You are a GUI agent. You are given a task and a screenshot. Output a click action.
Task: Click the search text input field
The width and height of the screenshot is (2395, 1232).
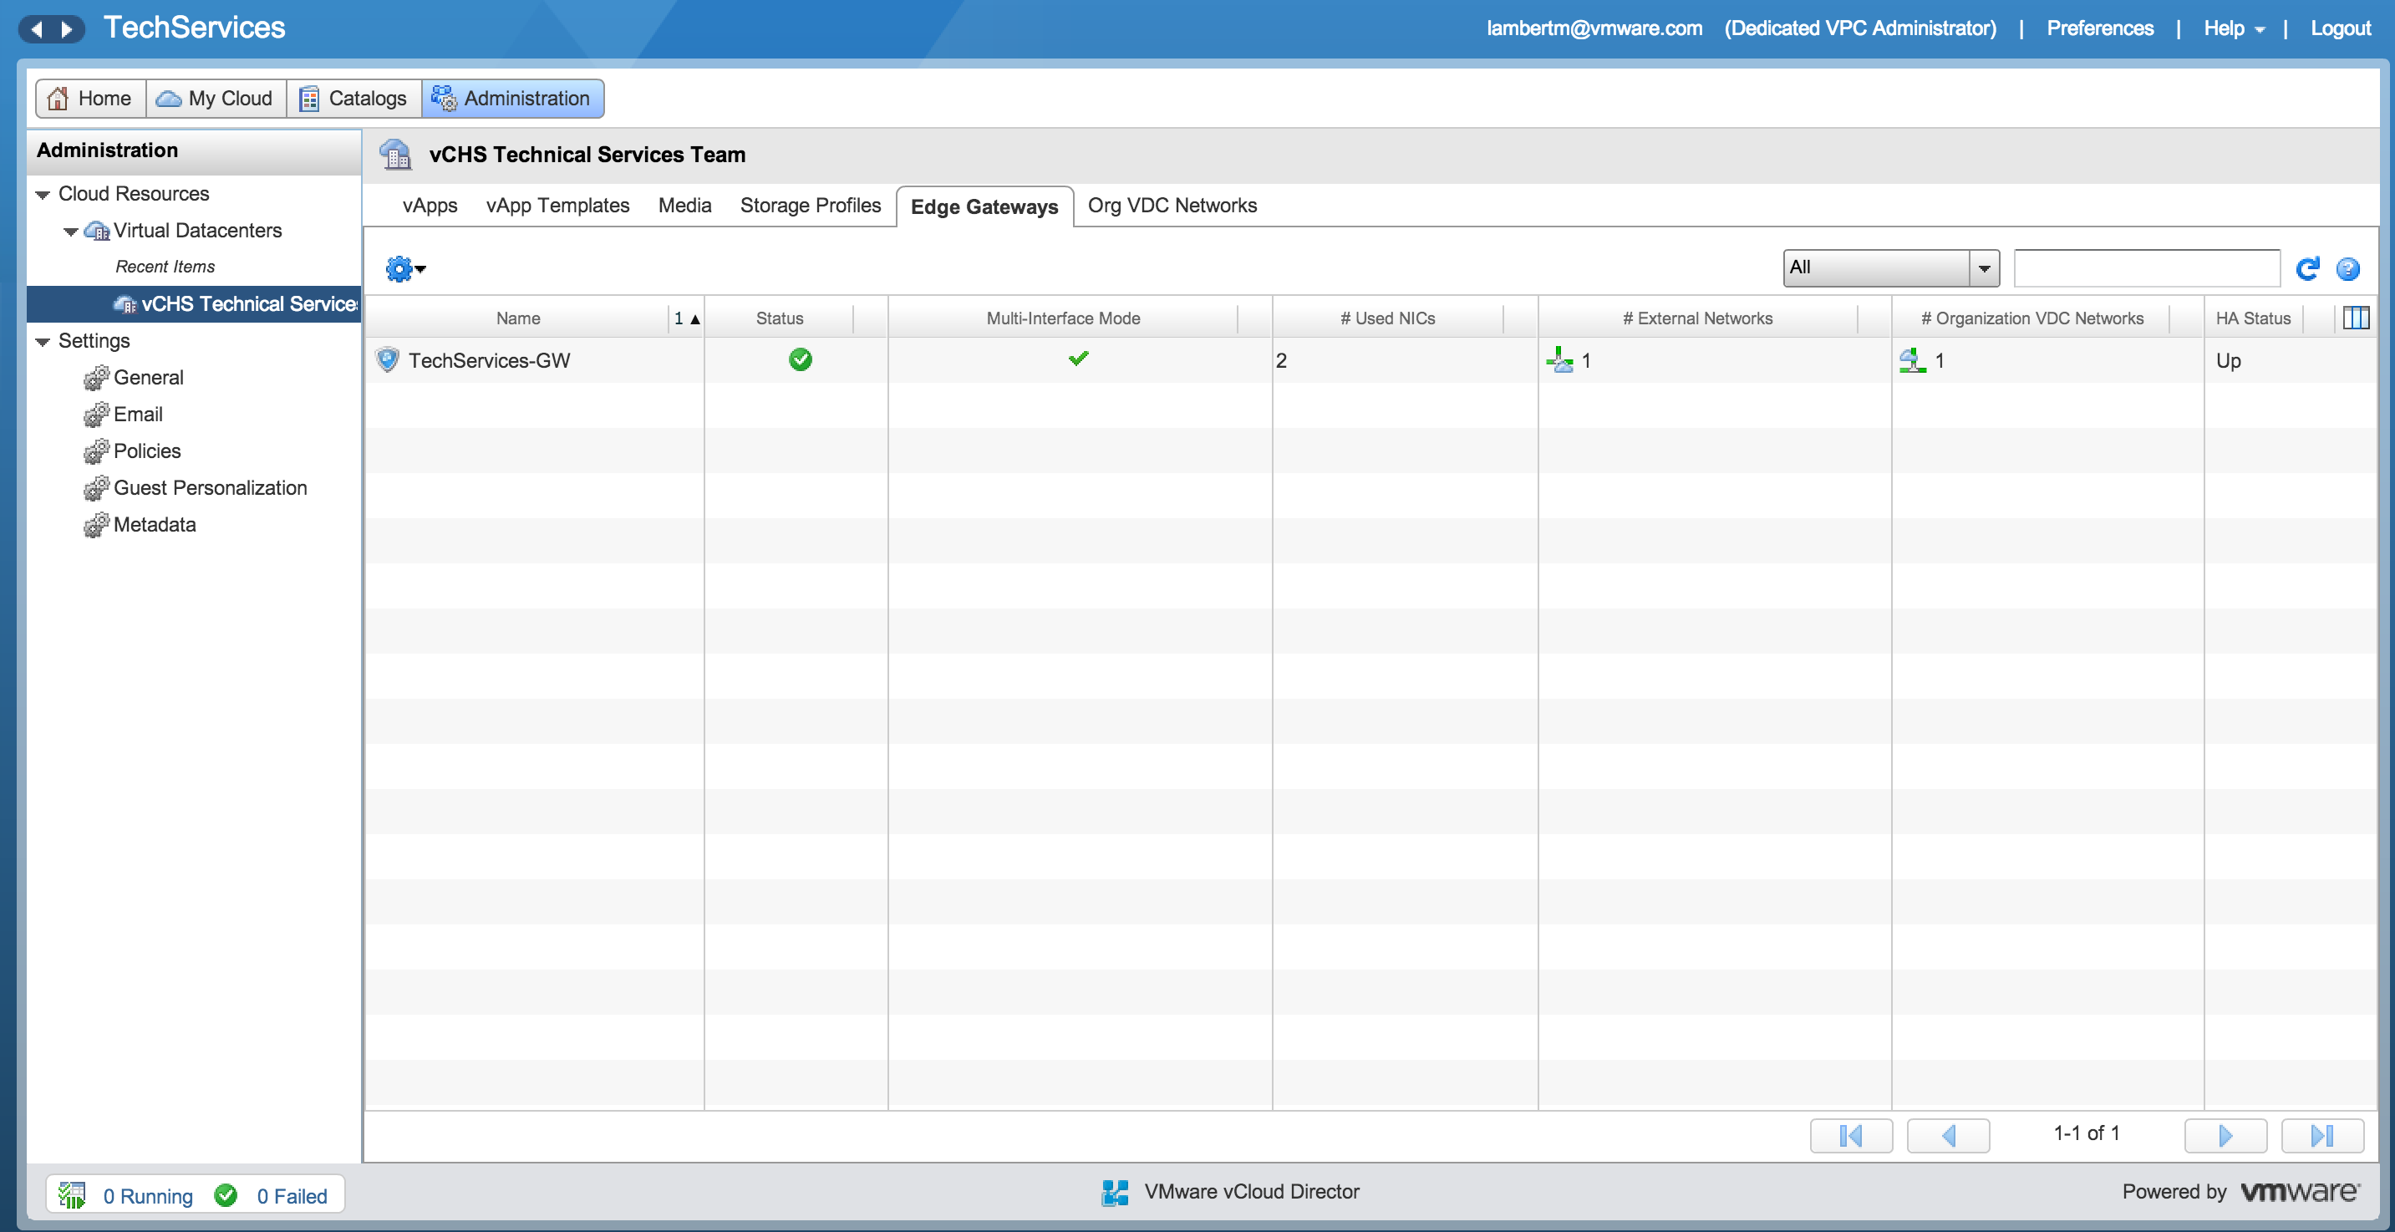[x=2146, y=267]
